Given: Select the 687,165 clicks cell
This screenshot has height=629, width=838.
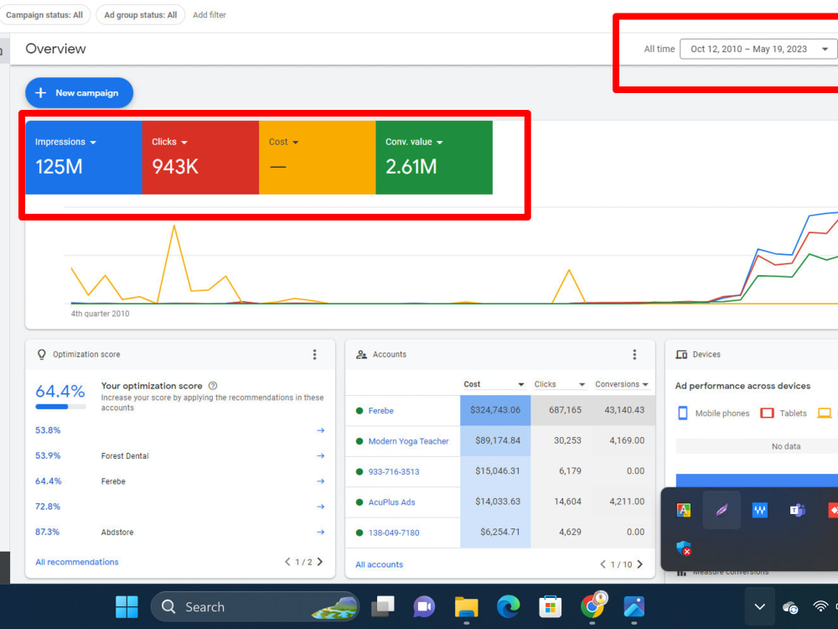Looking at the screenshot, I should [x=561, y=410].
